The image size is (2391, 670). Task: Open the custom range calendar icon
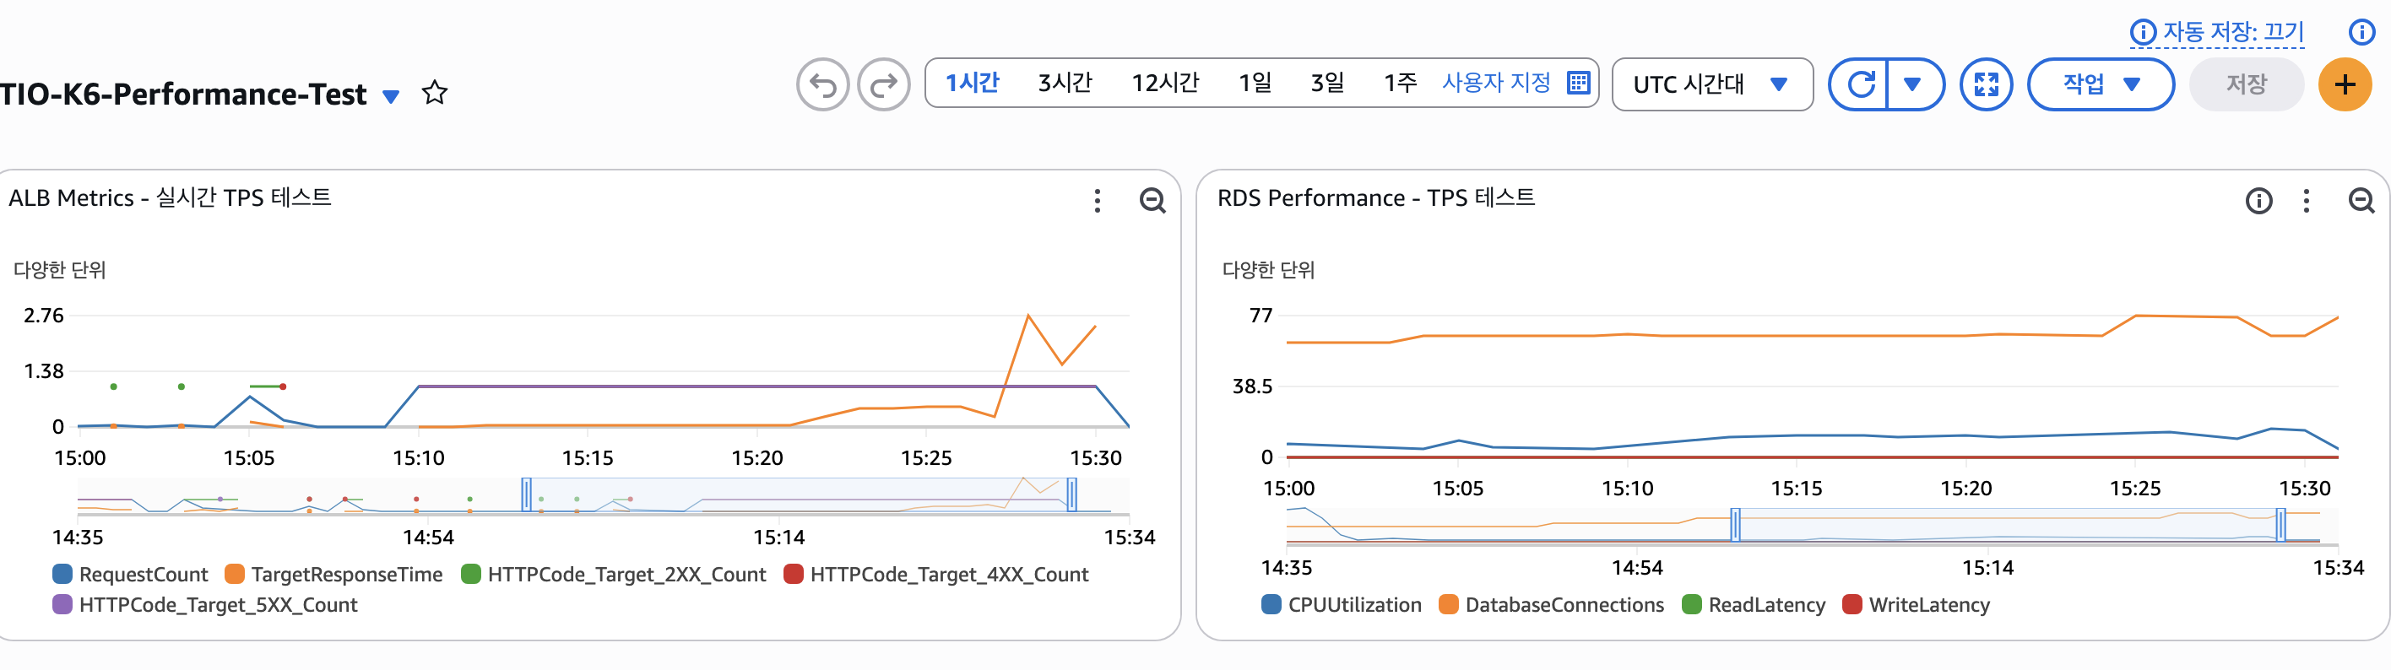tap(1578, 83)
